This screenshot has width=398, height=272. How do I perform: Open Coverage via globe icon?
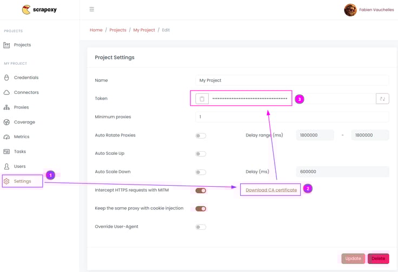pyautogui.click(x=6, y=122)
